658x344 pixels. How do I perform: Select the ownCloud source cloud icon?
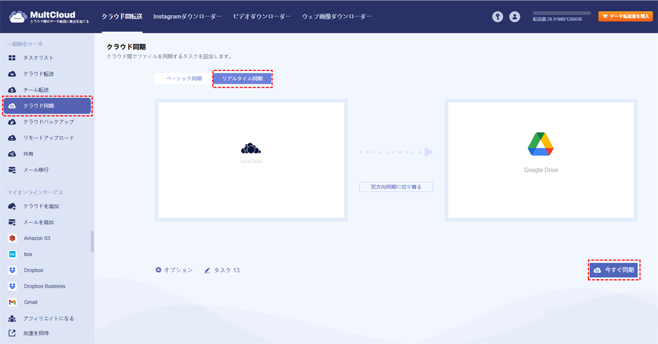coord(251,149)
